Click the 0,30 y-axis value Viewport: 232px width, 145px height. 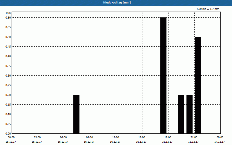tap(8, 76)
